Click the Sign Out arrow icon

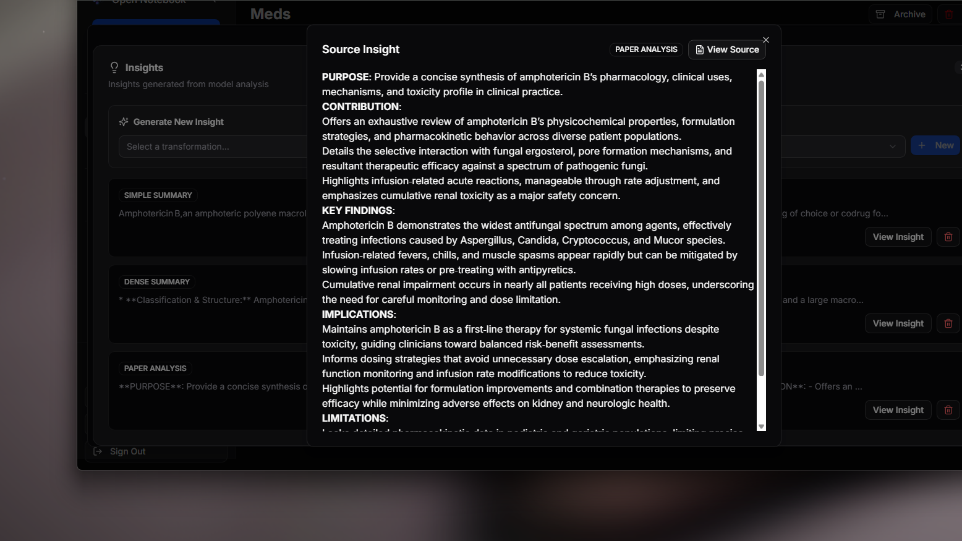98,451
